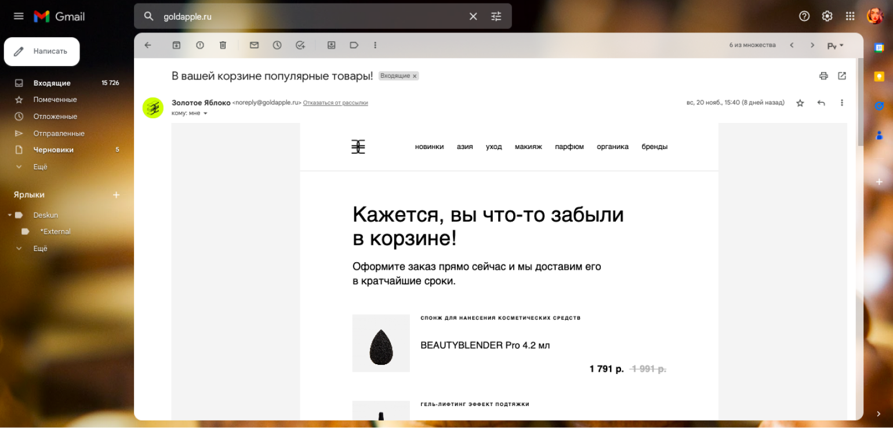
Task: Go to the newer message arrow
Action: [x=792, y=45]
